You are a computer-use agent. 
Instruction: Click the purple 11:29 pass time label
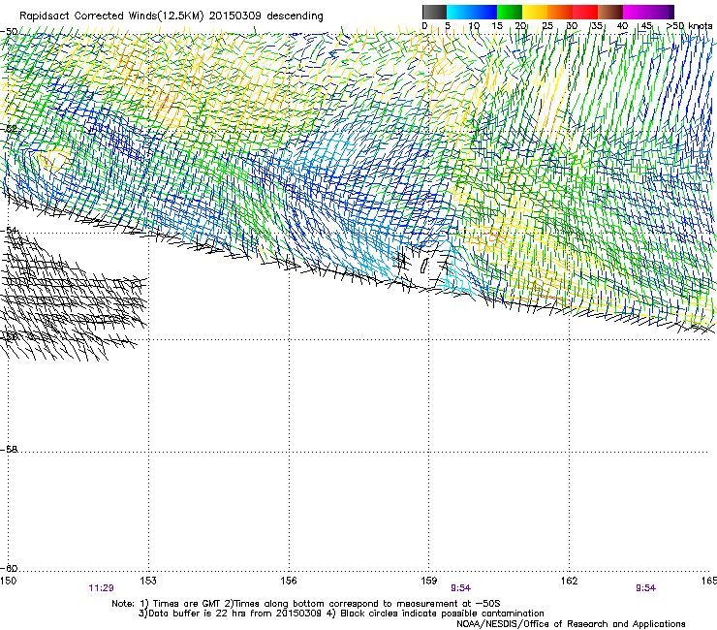[101, 588]
